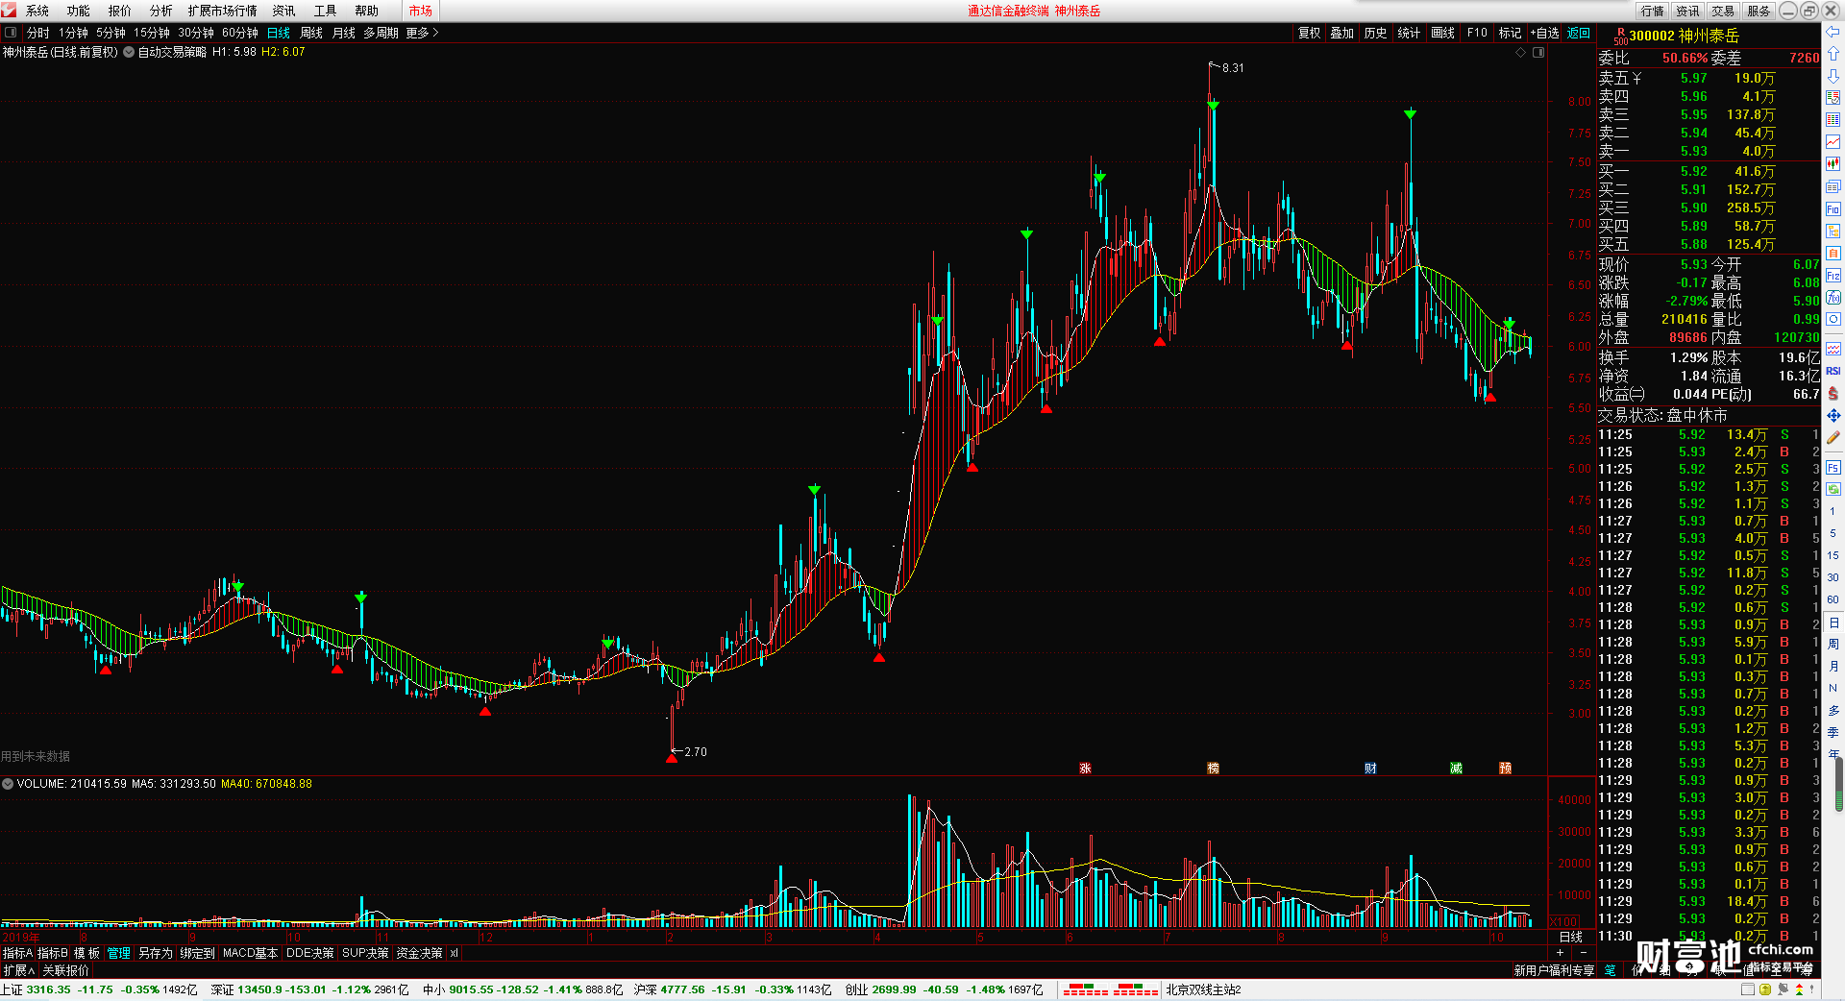Select the 5-minute period in the sidebar
The image size is (1845, 1001).
pos(1833,532)
